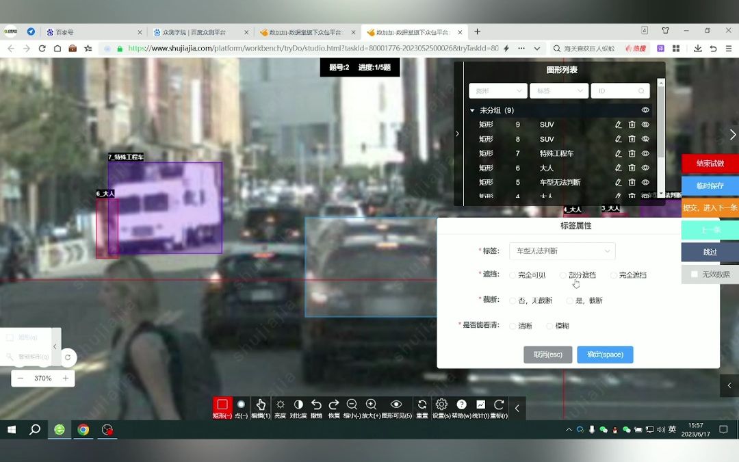Collapse the 未分组 (9) group
Screen dimensions: 739x462
[472, 110]
